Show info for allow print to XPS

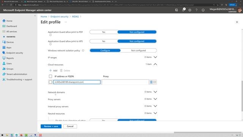click(50, 44)
